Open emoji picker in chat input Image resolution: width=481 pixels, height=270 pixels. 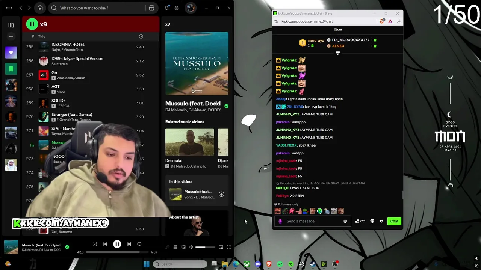click(x=345, y=221)
